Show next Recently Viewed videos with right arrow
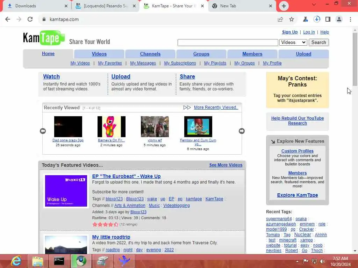Viewport: 358px width, 268px height. (242, 131)
